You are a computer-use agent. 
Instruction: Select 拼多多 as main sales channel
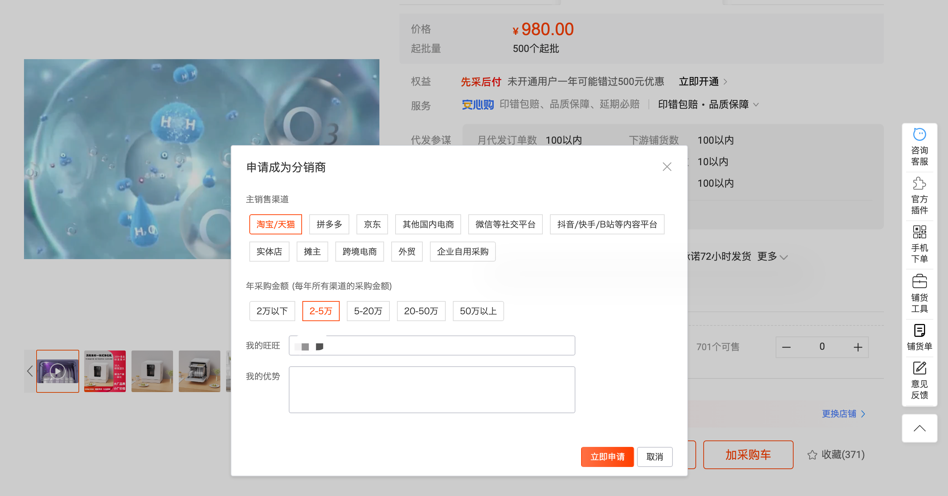(x=329, y=224)
